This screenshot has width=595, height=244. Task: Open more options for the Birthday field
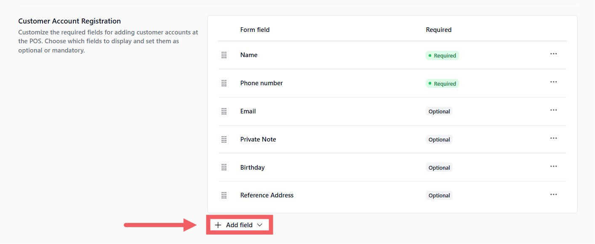(553, 167)
